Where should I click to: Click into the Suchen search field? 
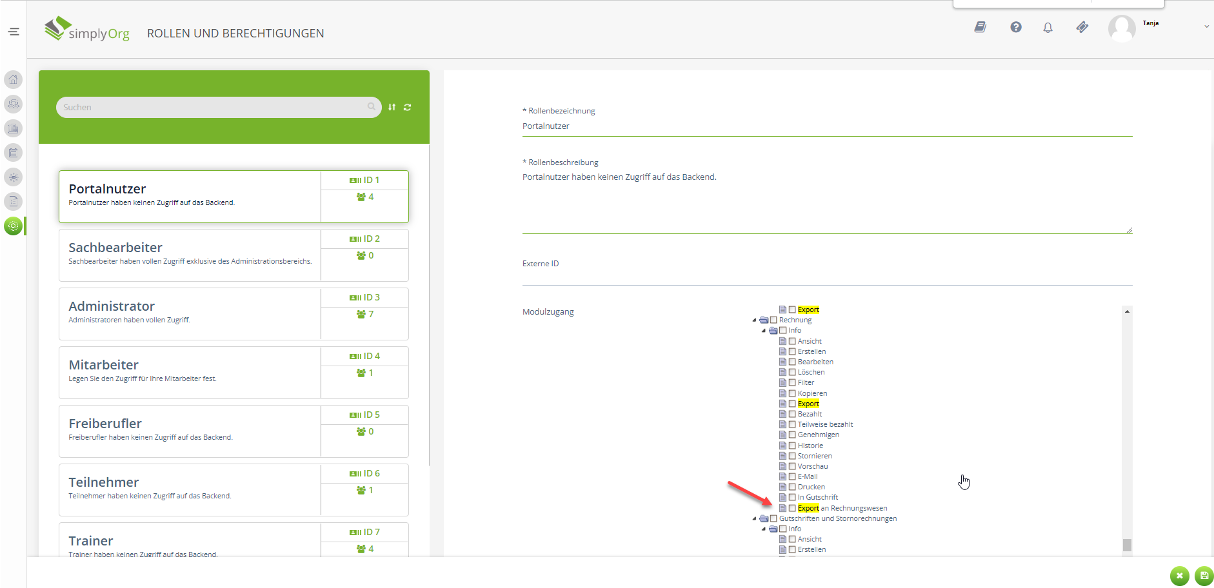[213, 107]
